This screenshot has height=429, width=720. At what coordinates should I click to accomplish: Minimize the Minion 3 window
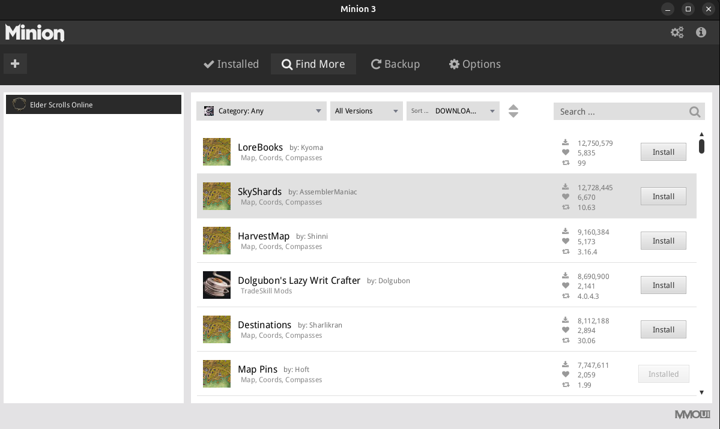668,9
